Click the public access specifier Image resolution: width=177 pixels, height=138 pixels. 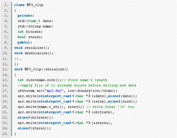[24, 43]
